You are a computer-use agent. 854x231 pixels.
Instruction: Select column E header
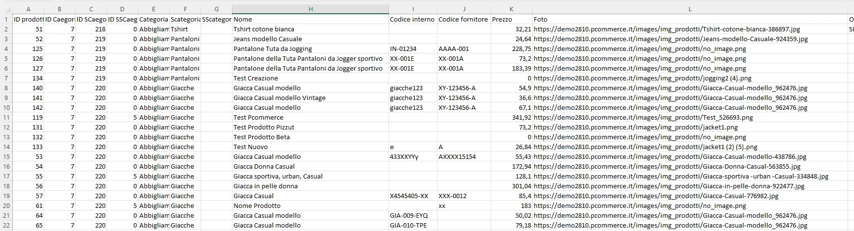click(x=154, y=9)
